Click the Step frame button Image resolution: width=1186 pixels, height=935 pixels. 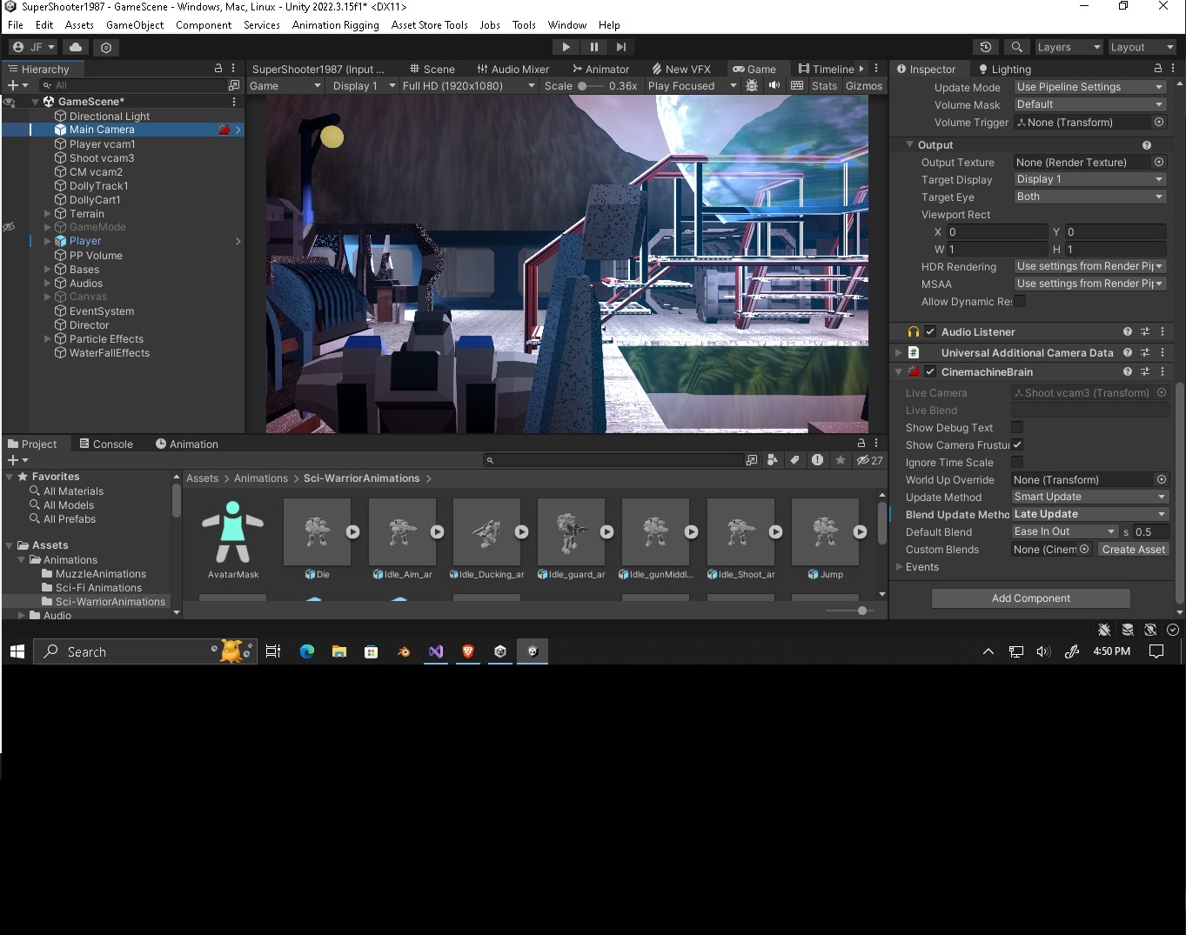(x=620, y=47)
